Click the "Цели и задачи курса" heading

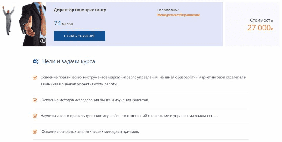coord(68,61)
